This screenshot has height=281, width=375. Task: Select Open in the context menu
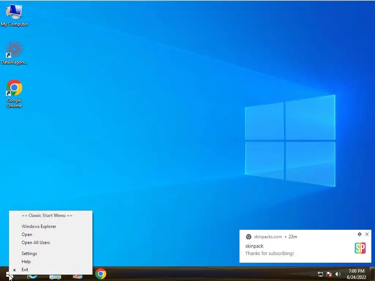51,235
